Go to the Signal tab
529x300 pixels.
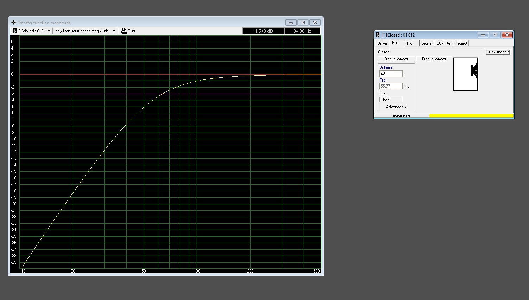click(x=427, y=43)
